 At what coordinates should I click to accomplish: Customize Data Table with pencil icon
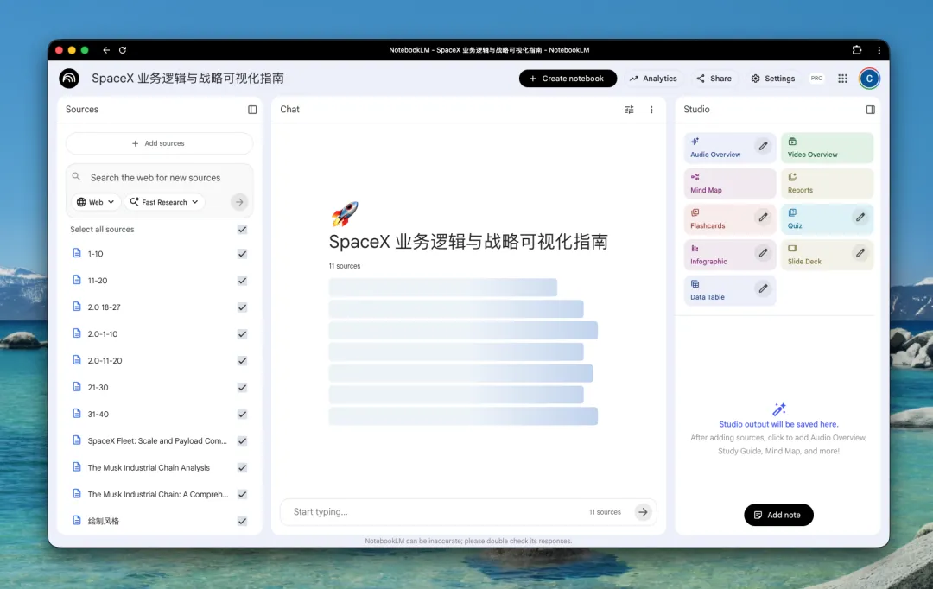(x=763, y=288)
